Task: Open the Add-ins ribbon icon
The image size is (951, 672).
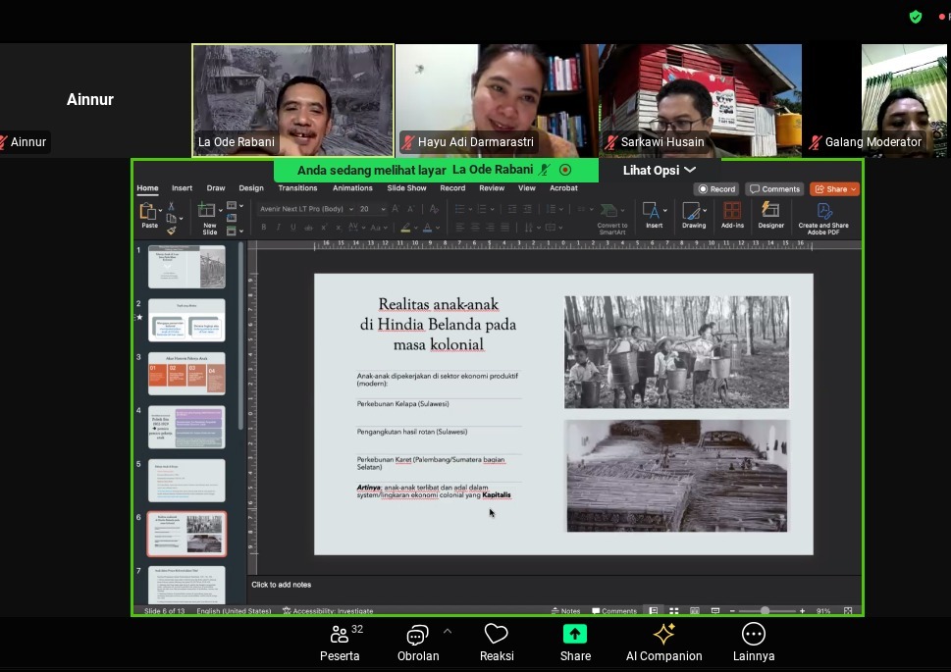Action: point(732,215)
